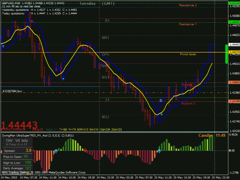Select the Piviot level label
Image resolution: width=240 pixels, height=180 pixels.
(x=188, y=54)
